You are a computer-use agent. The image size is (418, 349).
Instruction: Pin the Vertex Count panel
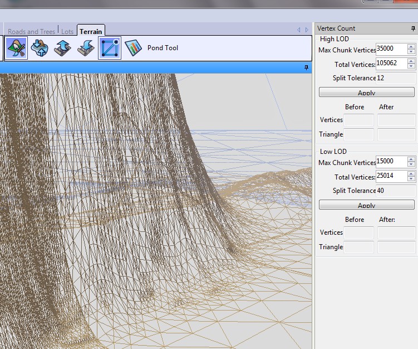pyautogui.click(x=412, y=28)
